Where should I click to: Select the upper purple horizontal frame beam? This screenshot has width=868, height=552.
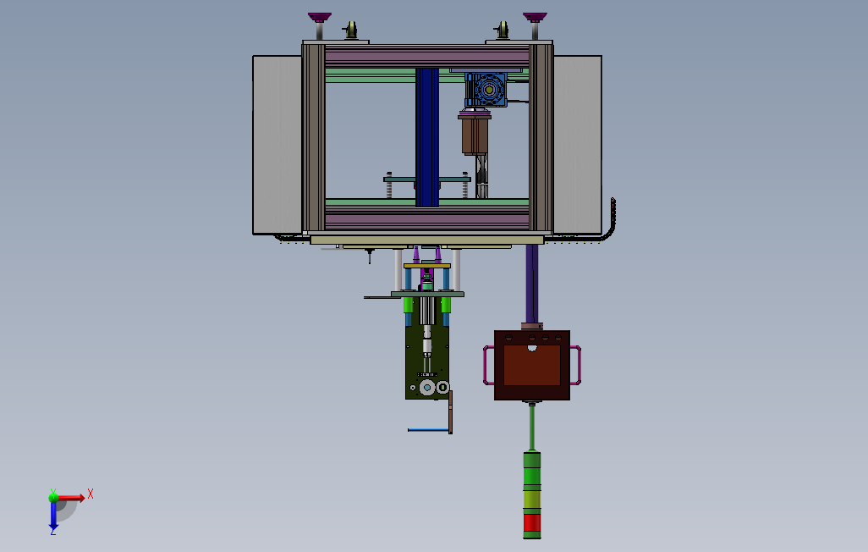[426, 56]
